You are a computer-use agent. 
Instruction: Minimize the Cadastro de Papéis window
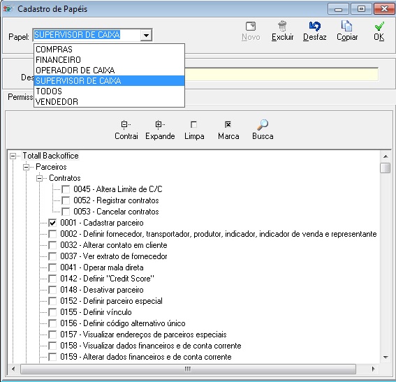click(338, 9)
